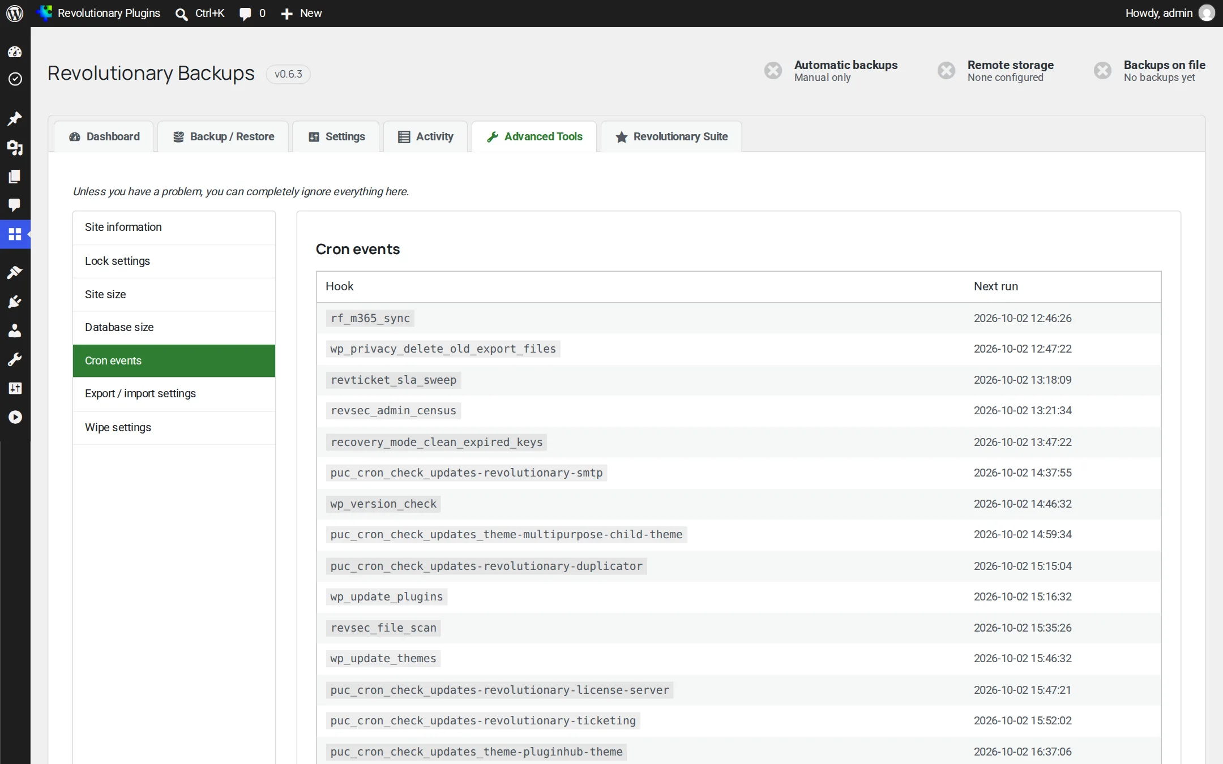Open Users via person sidebar icon
This screenshot has height=764, width=1223.
tap(15, 331)
